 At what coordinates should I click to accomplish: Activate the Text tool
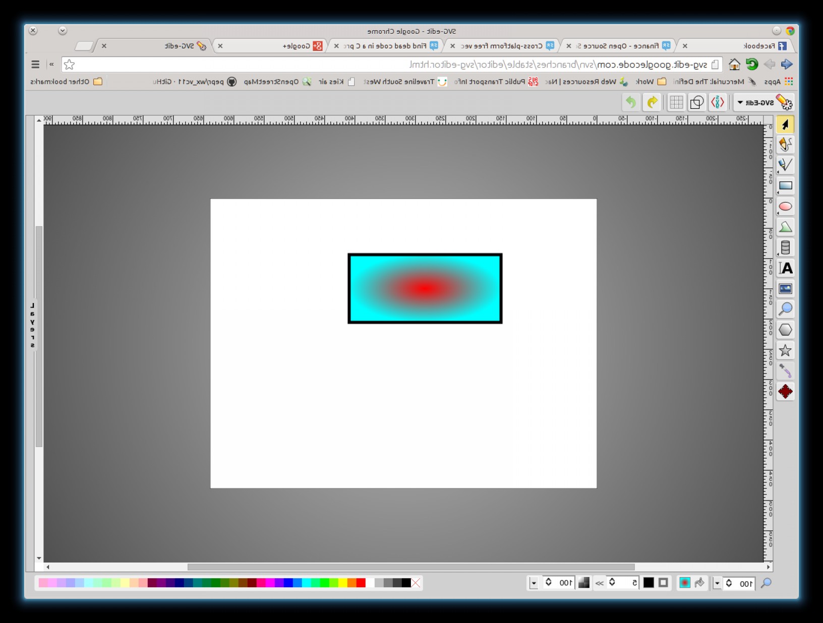(x=785, y=268)
